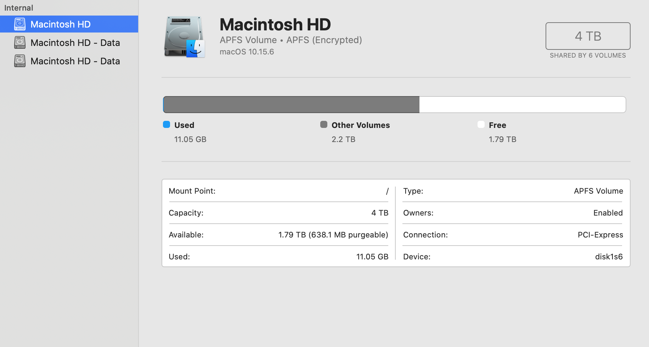Screen dimensions: 649x347
Task: Click the gray Other Volumes legend swatch
Action: (324, 124)
